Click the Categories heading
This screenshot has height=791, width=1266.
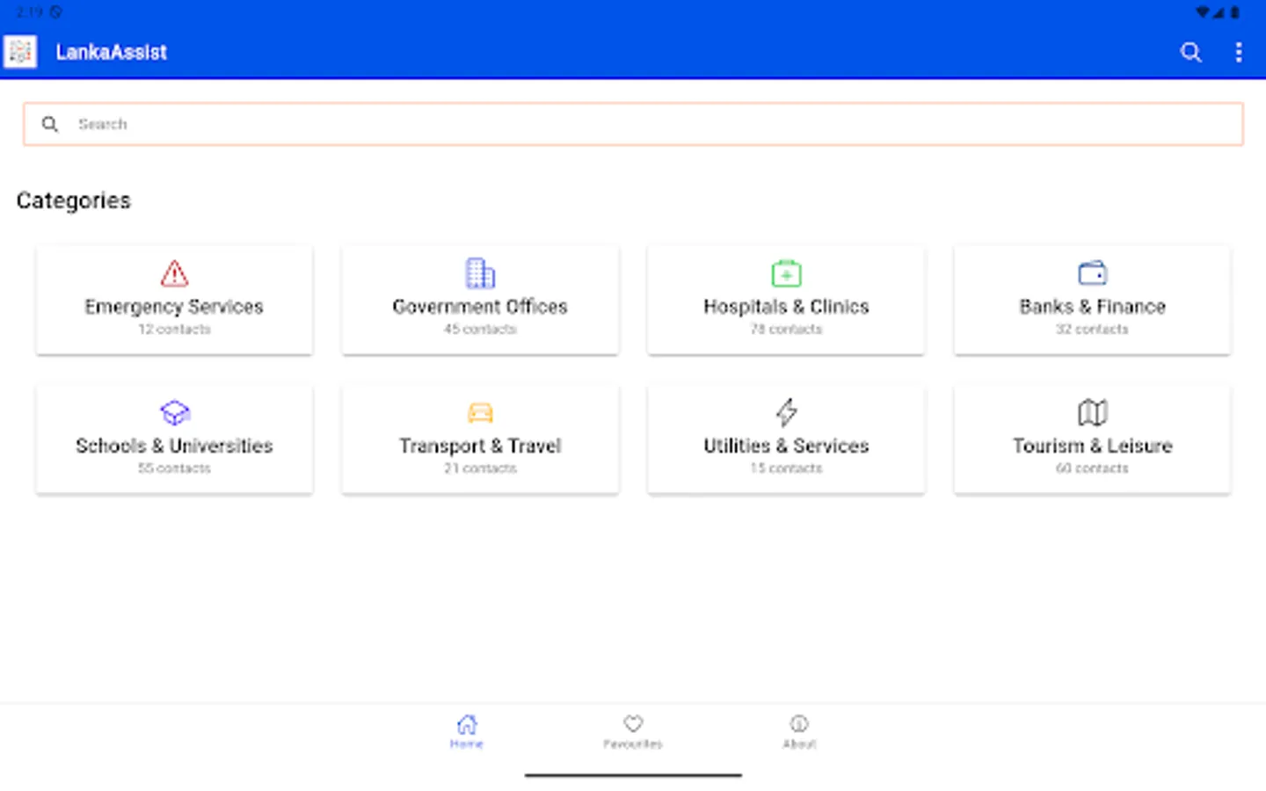(74, 200)
